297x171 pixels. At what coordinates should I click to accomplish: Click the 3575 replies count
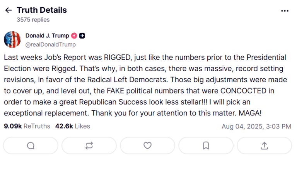(x=33, y=20)
